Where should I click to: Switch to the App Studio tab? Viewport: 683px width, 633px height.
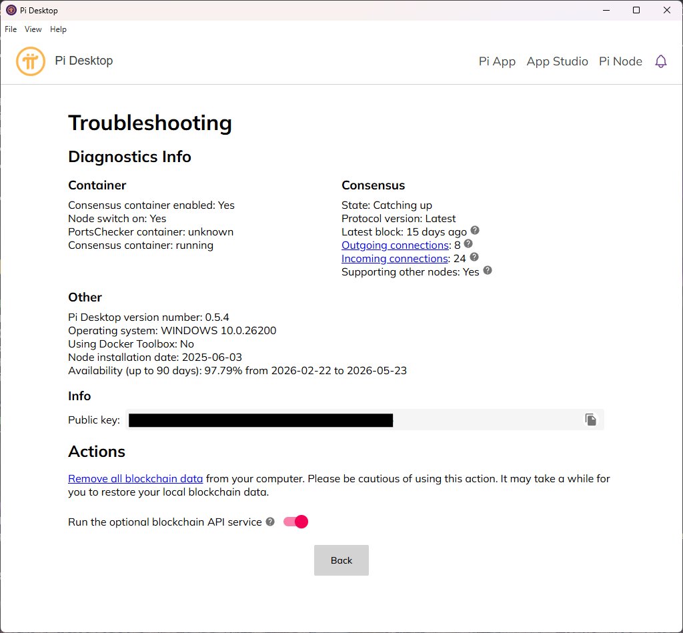(x=557, y=61)
